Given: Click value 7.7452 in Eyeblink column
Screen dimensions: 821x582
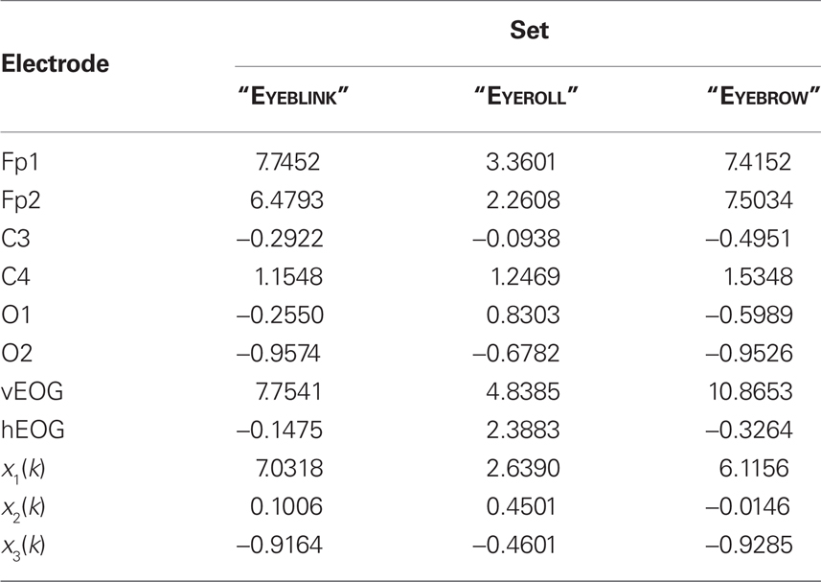Looking at the screenshot, I should point(287,162).
